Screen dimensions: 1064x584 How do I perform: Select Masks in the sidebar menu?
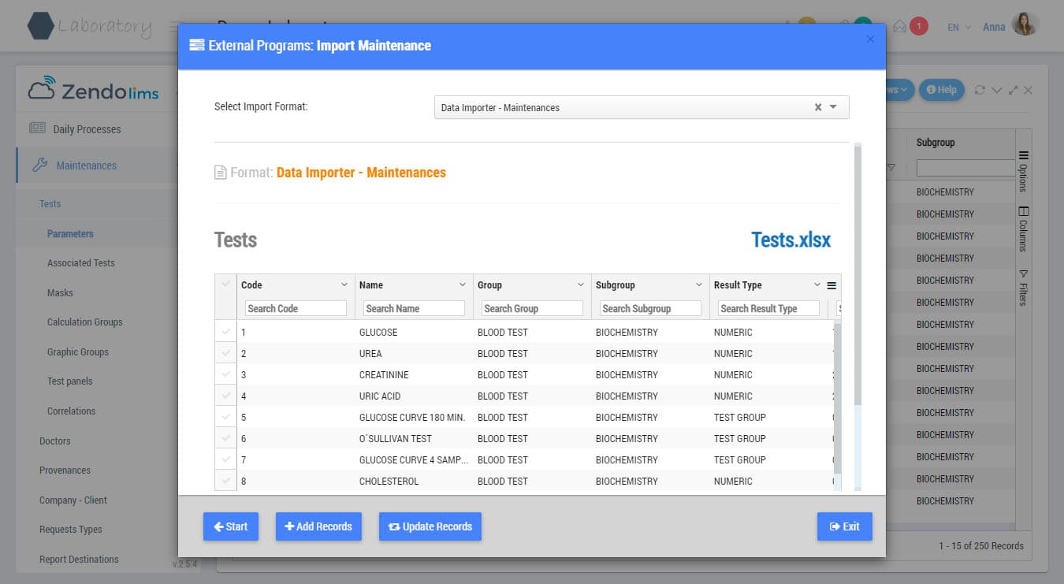click(x=60, y=292)
